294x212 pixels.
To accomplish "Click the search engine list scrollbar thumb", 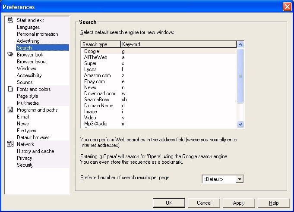I will [x=240, y=75].
